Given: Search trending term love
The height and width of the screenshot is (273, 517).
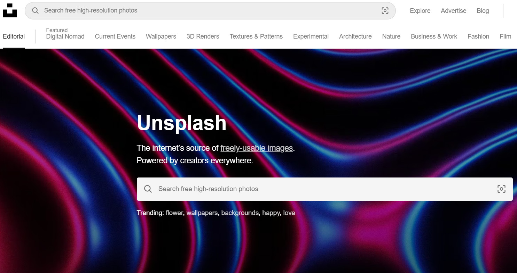Looking at the screenshot, I should pyautogui.click(x=289, y=213).
